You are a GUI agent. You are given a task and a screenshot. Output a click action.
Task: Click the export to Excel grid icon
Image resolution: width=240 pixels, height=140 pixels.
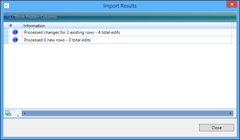[x=8, y=113]
